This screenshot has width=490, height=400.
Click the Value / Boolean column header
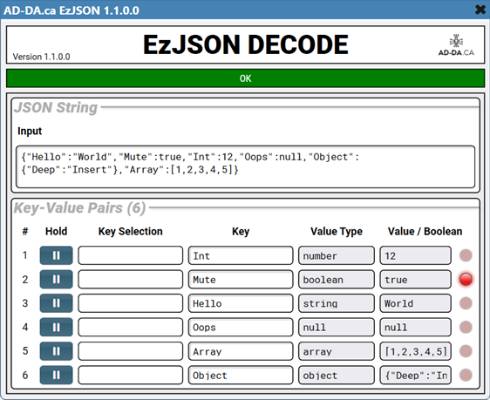tap(425, 232)
